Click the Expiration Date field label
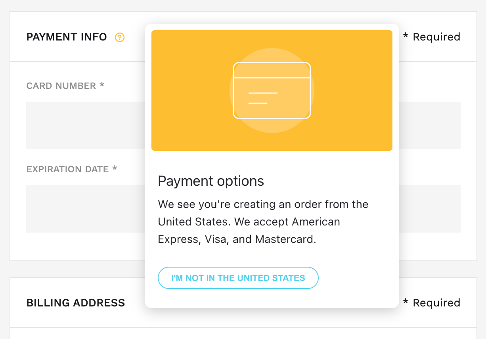 [67, 169]
